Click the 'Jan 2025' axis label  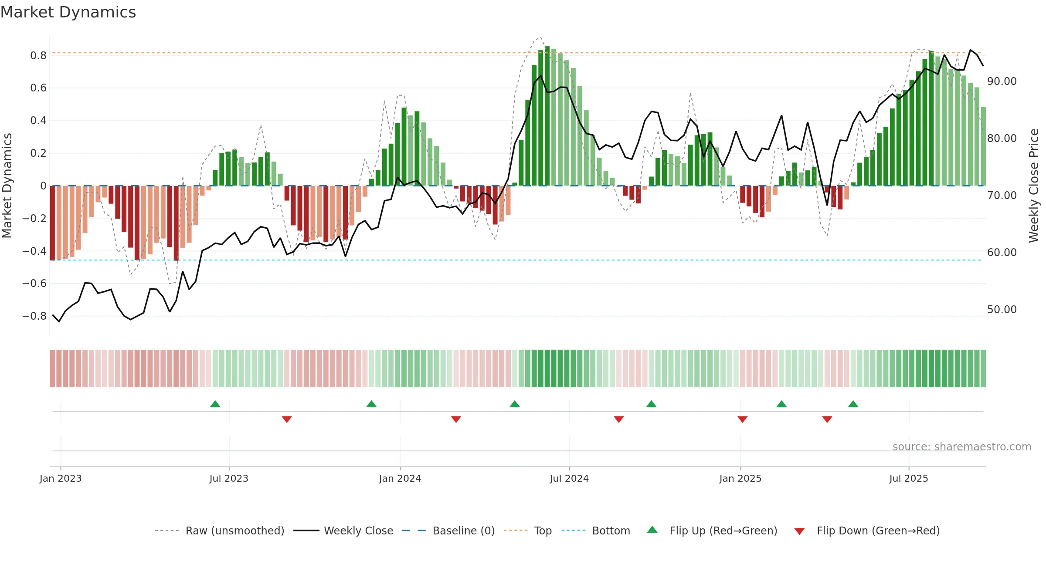click(740, 478)
